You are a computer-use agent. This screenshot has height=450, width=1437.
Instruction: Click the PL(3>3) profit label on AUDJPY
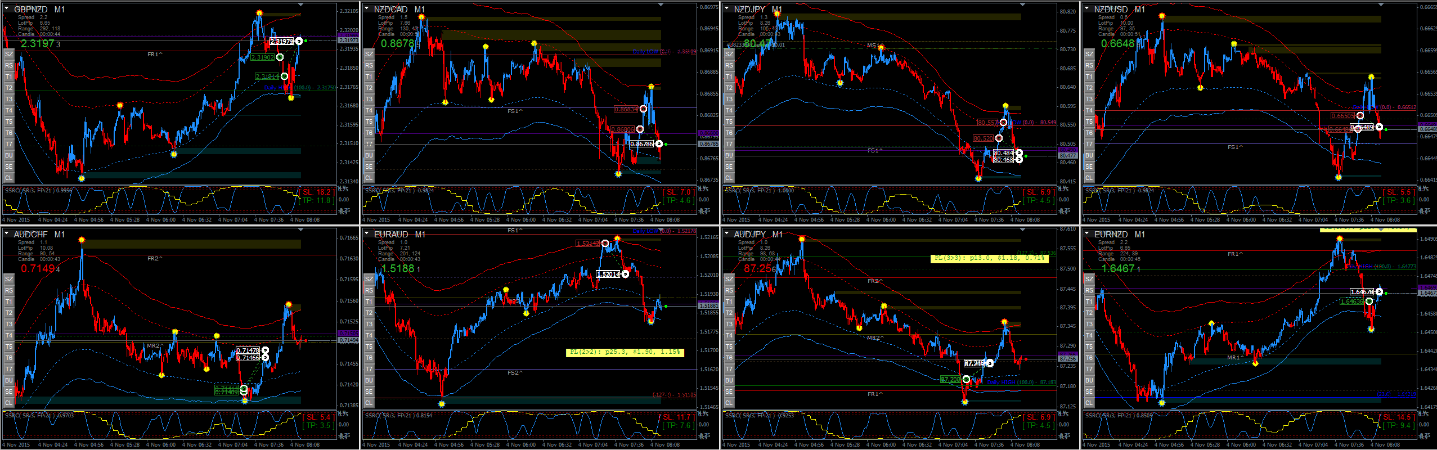click(x=990, y=259)
